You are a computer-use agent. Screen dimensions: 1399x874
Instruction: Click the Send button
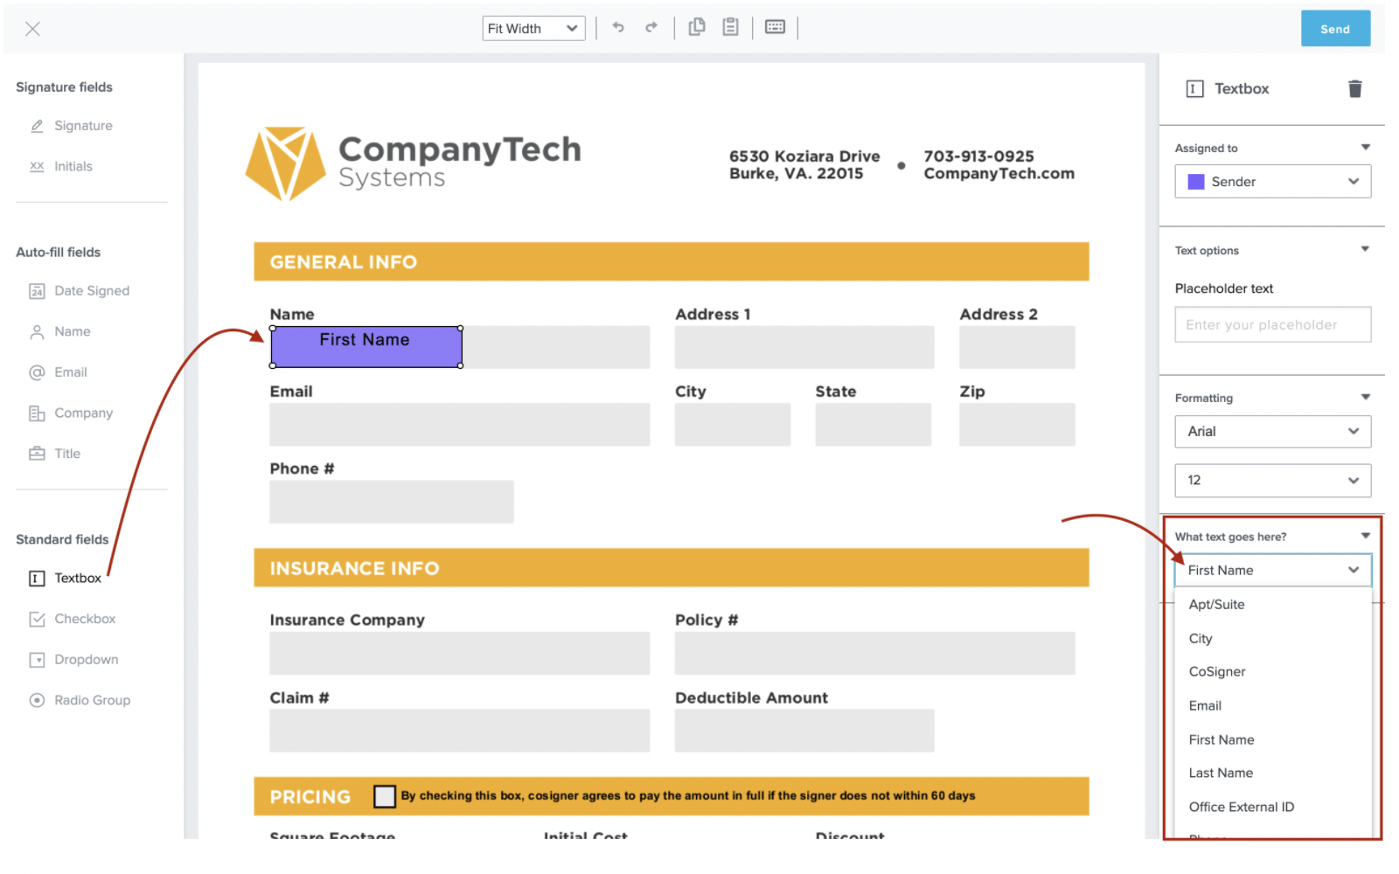coord(1335,28)
